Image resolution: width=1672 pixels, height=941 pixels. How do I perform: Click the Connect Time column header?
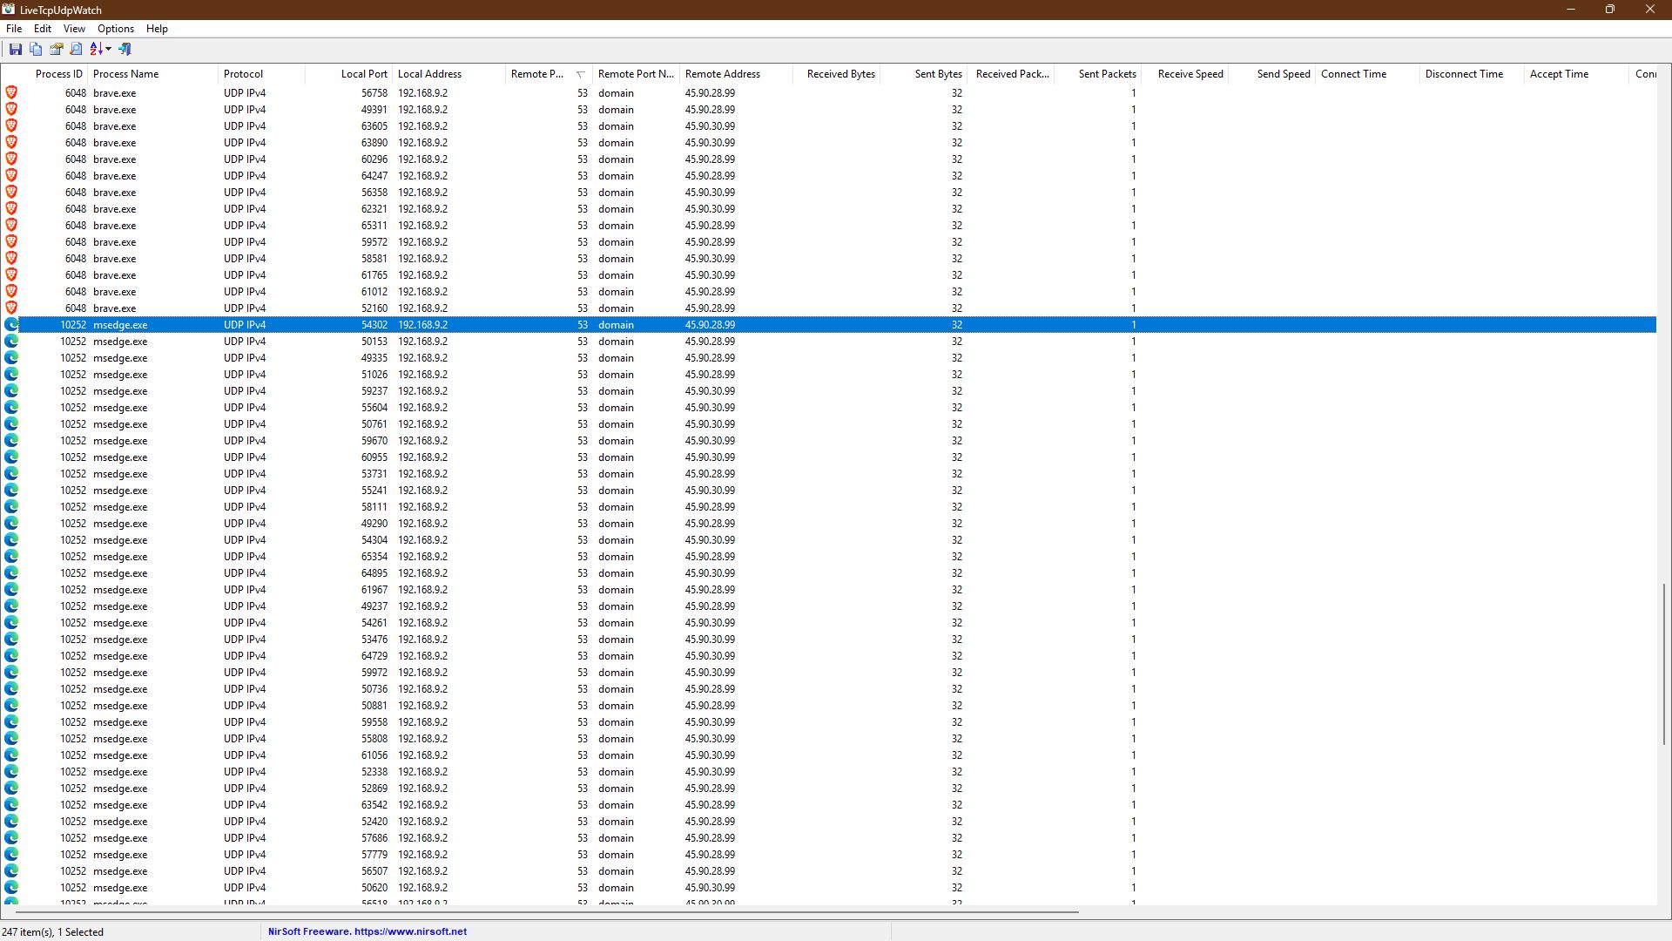pyautogui.click(x=1367, y=74)
